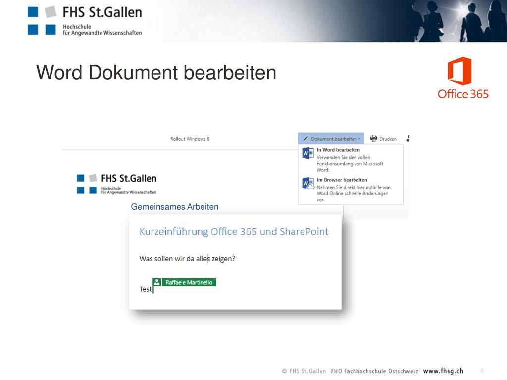The image size is (507, 380).
Task: Click the Kurzeinführung Office 365 und SharePoint heading
Action: pos(234,232)
